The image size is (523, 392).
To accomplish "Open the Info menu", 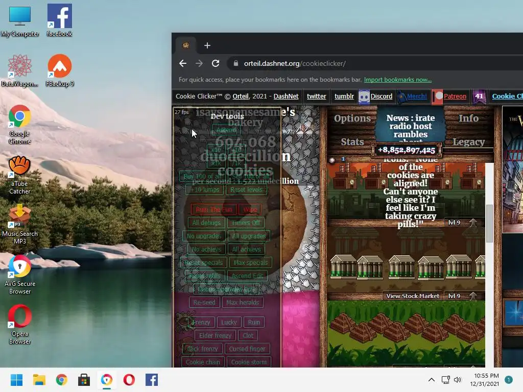I will [468, 118].
